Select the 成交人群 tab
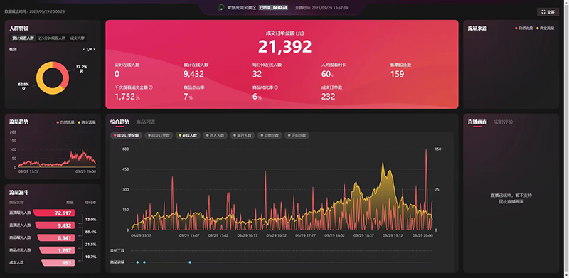Screen dimensions: 569x278 77,38
